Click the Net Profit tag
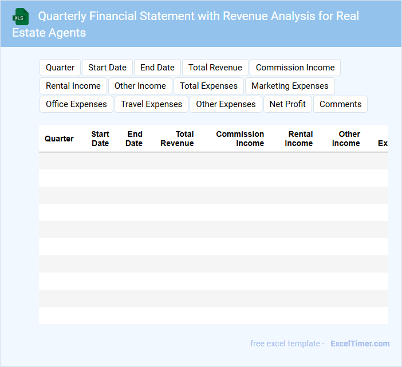The width and height of the screenshot is (402, 367). (287, 104)
